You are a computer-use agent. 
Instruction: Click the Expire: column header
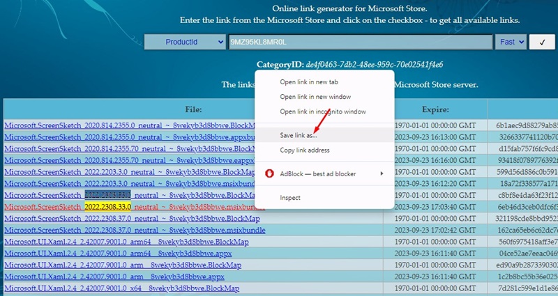(435, 109)
